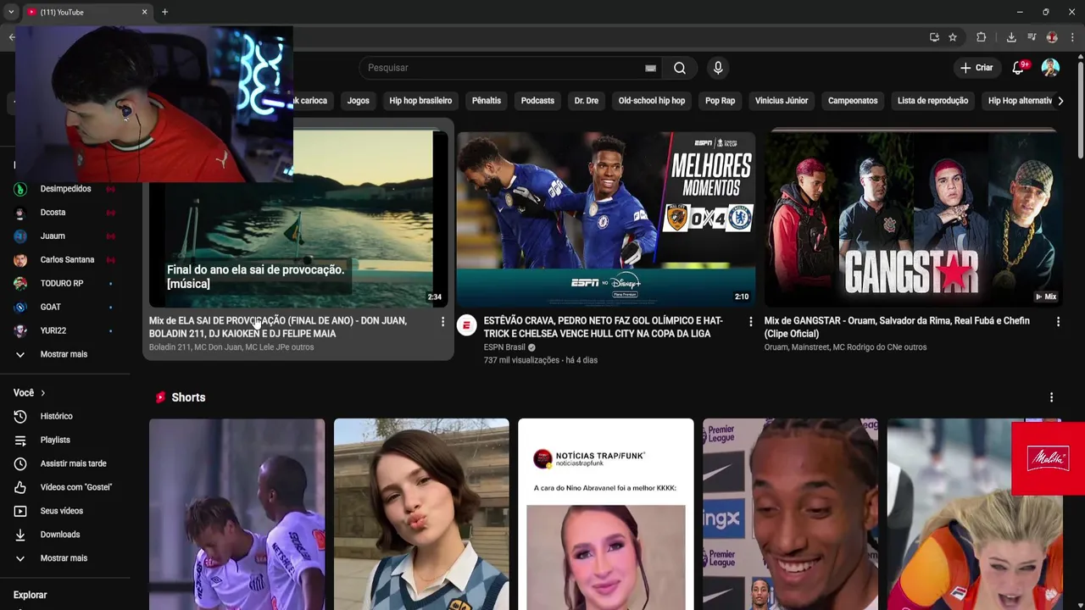
Task: Select the Jogos chip
Action: (358, 101)
